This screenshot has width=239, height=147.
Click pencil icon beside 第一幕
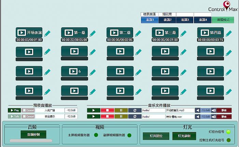(x=93, y=33)
